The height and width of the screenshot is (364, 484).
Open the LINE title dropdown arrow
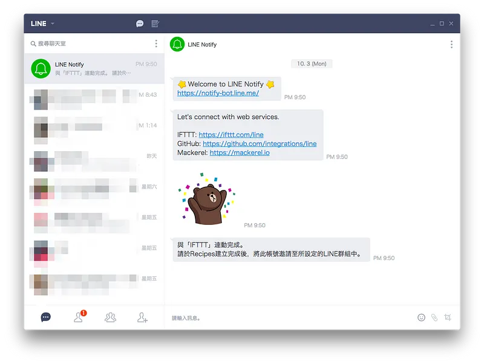pos(53,24)
